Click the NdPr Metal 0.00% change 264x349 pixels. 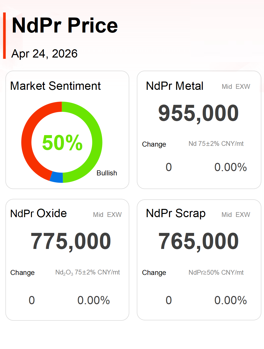230,167
